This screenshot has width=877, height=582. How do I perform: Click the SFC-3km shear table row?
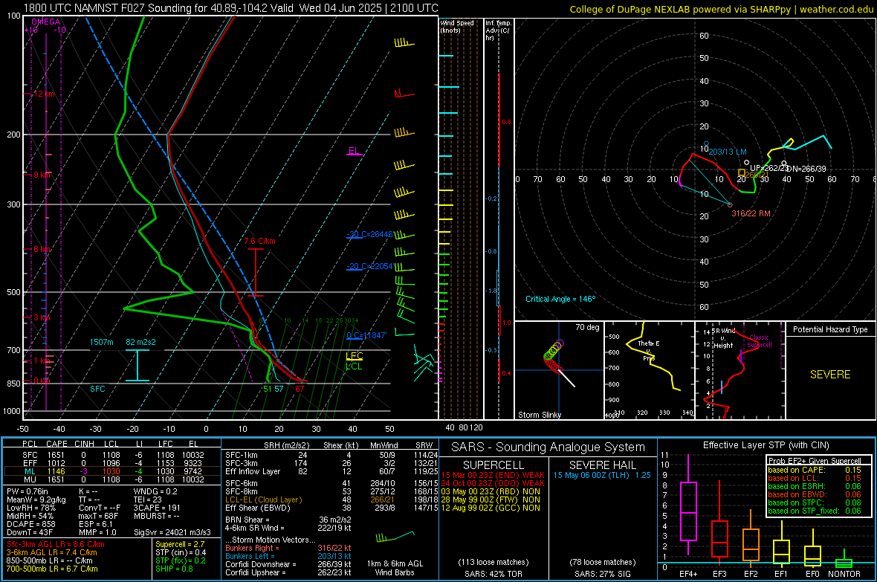coord(331,463)
